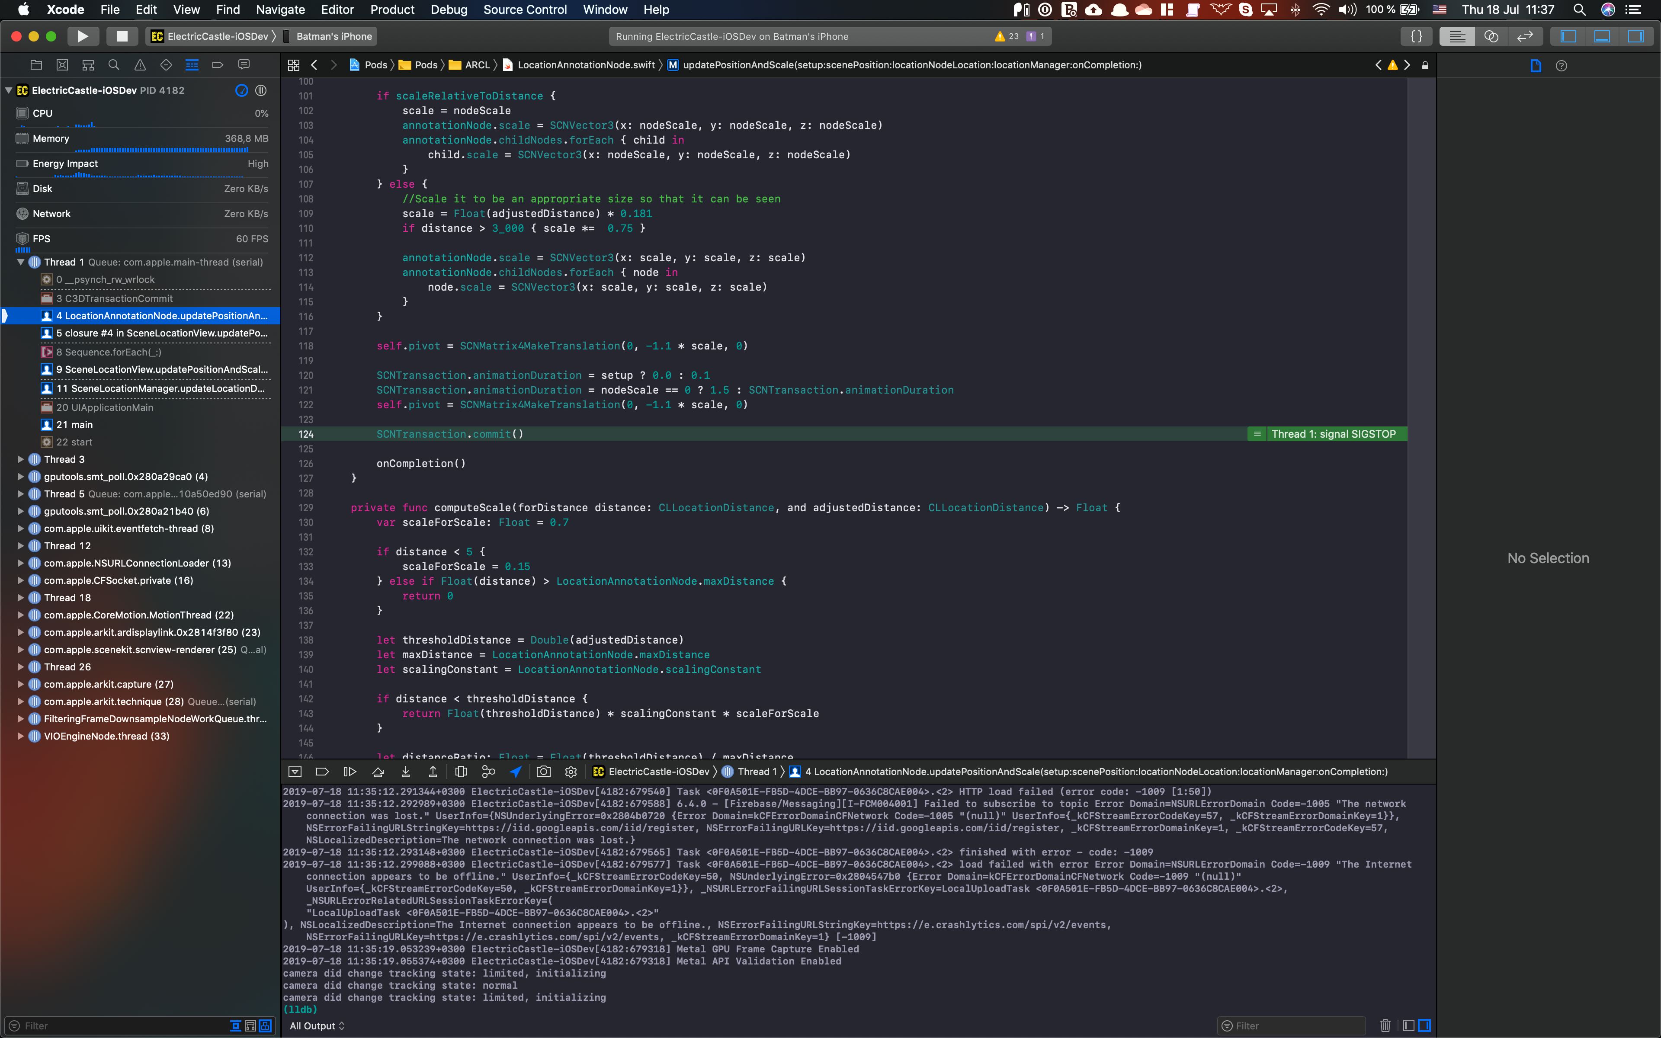Toggle the Debug area visibility button

1603,36
